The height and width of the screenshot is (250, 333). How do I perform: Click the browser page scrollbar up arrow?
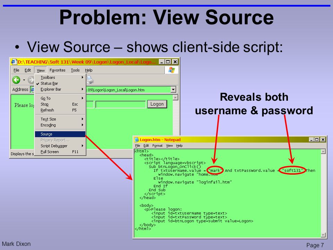tap(176, 98)
